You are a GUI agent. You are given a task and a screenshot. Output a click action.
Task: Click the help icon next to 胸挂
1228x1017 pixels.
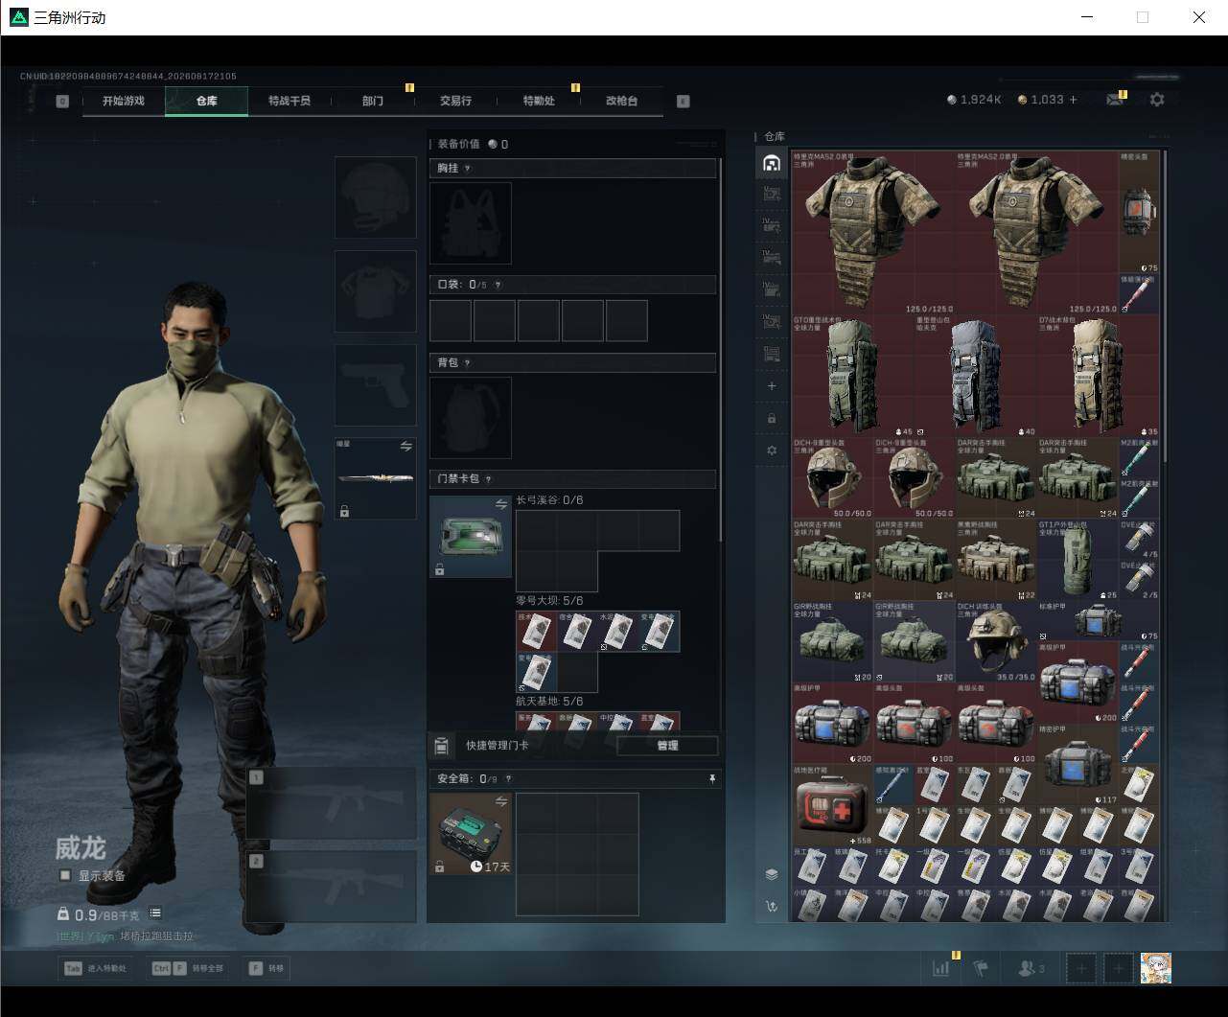point(468,169)
